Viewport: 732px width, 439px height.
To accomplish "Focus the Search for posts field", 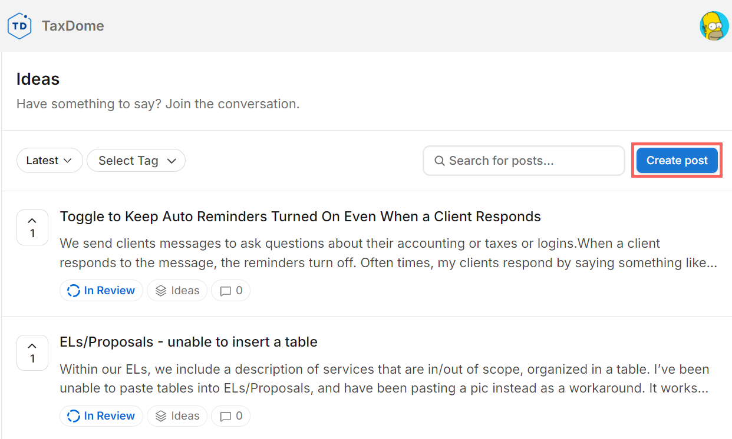I will point(530,161).
